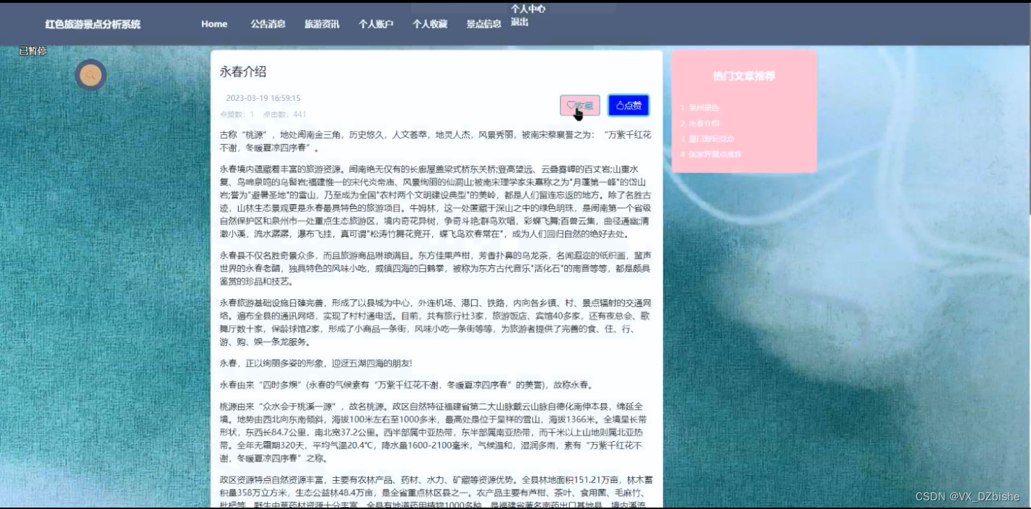1031x509 pixels.
Task: Click the 退出 logout link
Action: (519, 22)
